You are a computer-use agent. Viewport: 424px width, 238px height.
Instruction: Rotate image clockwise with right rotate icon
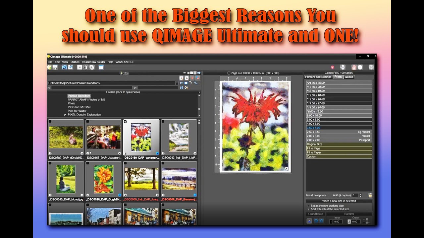pos(321,221)
